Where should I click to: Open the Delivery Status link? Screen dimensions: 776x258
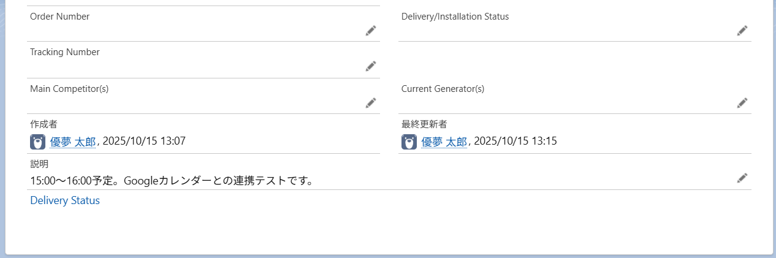(x=65, y=200)
